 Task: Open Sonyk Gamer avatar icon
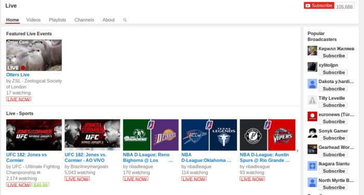click(x=312, y=133)
